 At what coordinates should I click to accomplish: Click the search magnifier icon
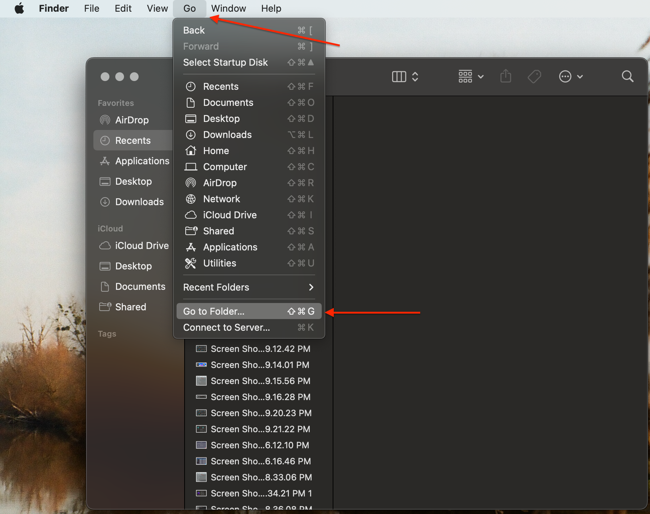627,76
